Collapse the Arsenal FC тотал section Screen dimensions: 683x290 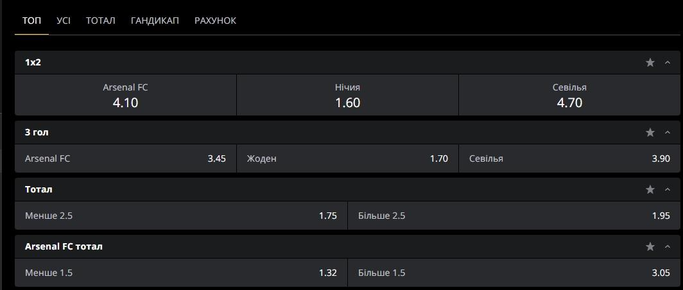coord(668,246)
